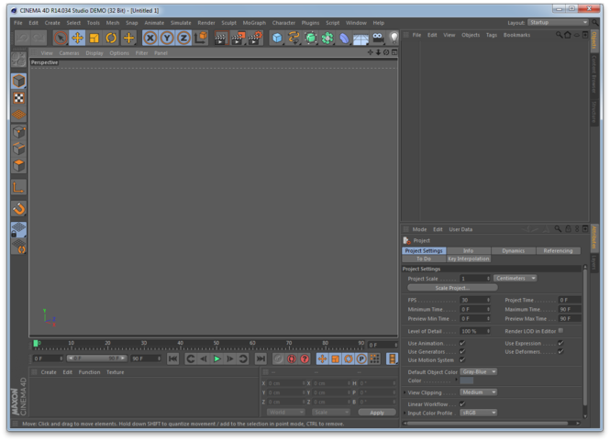610x441 pixels.
Task: Select Polygons mode in left palette
Action: click(18, 166)
